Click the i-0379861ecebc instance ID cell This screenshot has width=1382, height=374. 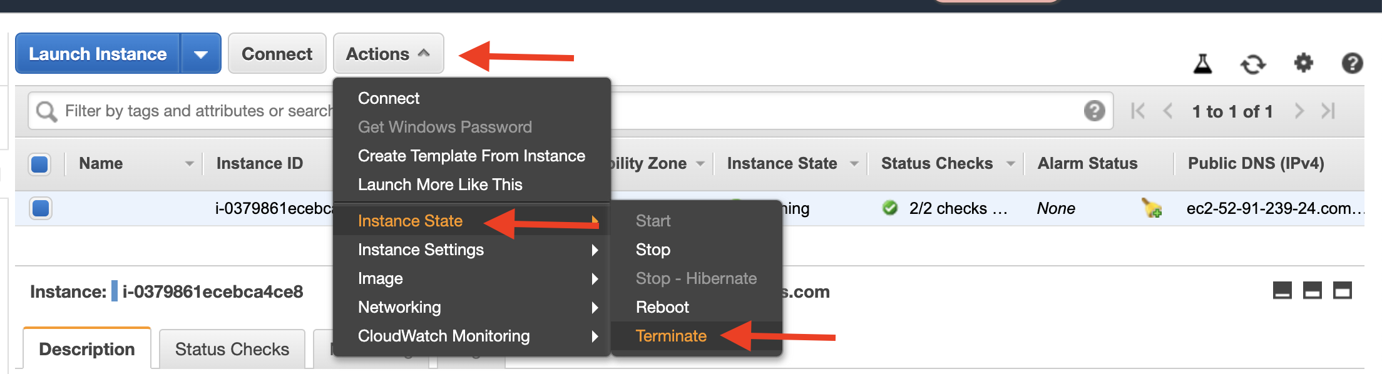pyautogui.click(x=274, y=208)
